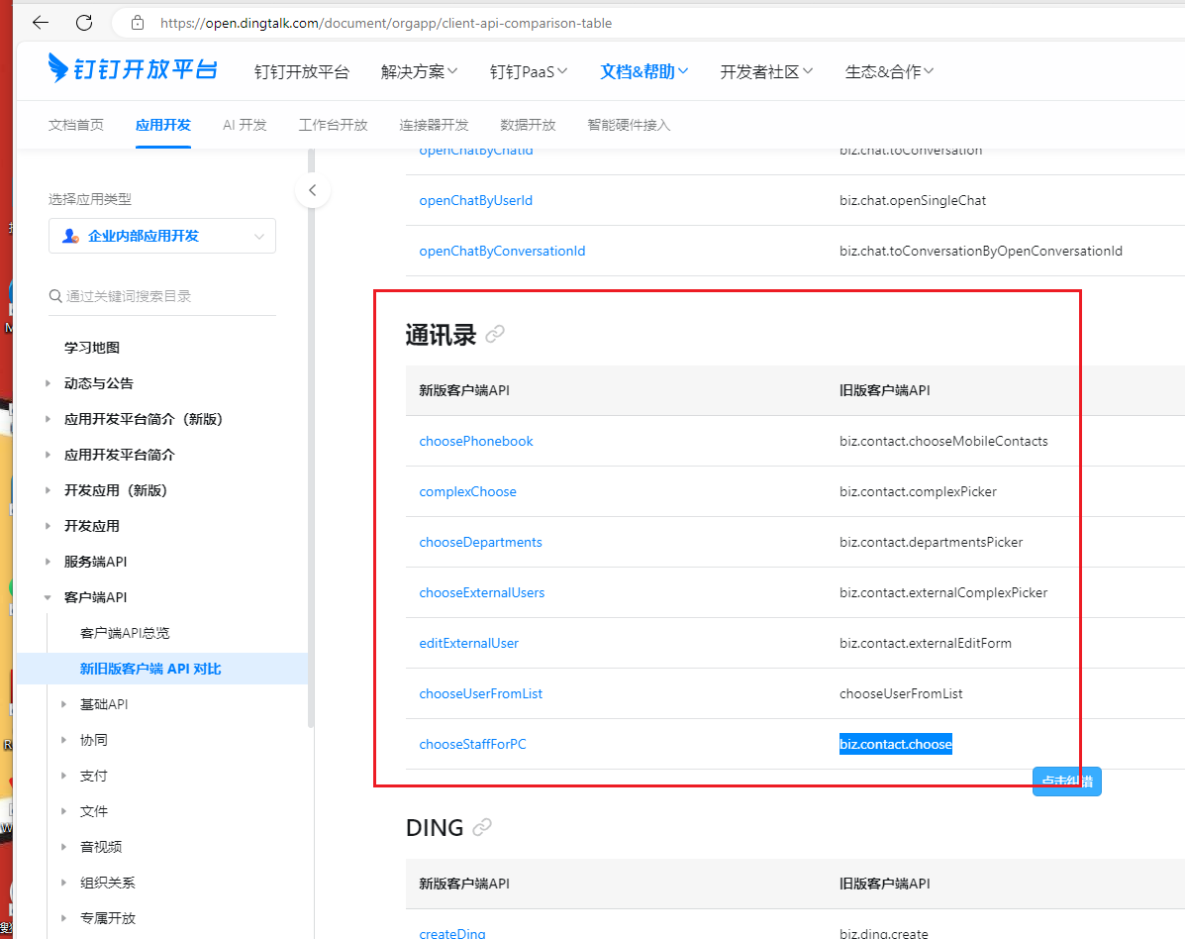Focus the 通过关键词搜索目录 search field
The width and height of the screenshot is (1185, 939).
pos(161,295)
